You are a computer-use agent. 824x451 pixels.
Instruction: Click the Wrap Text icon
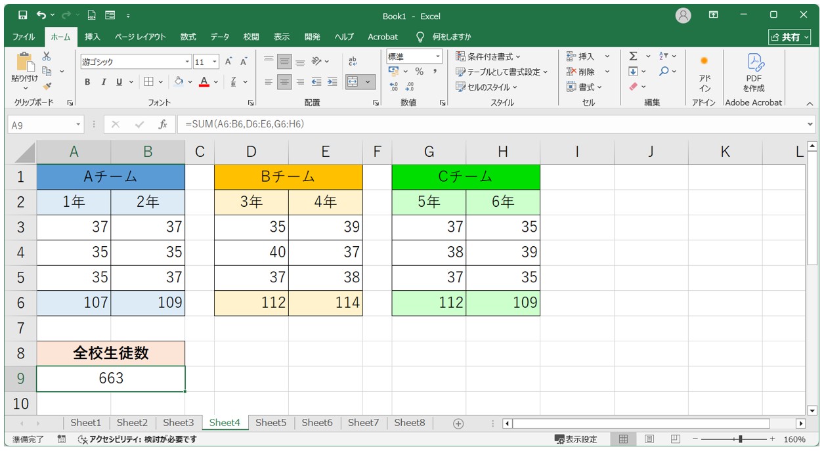click(x=353, y=61)
